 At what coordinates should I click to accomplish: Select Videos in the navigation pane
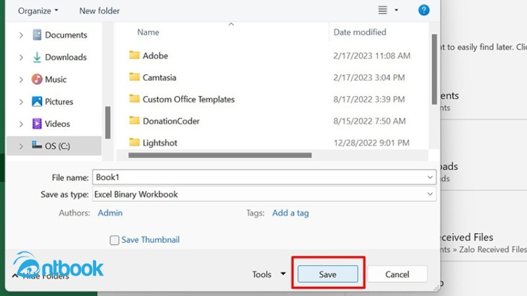[x=57, y=124]
